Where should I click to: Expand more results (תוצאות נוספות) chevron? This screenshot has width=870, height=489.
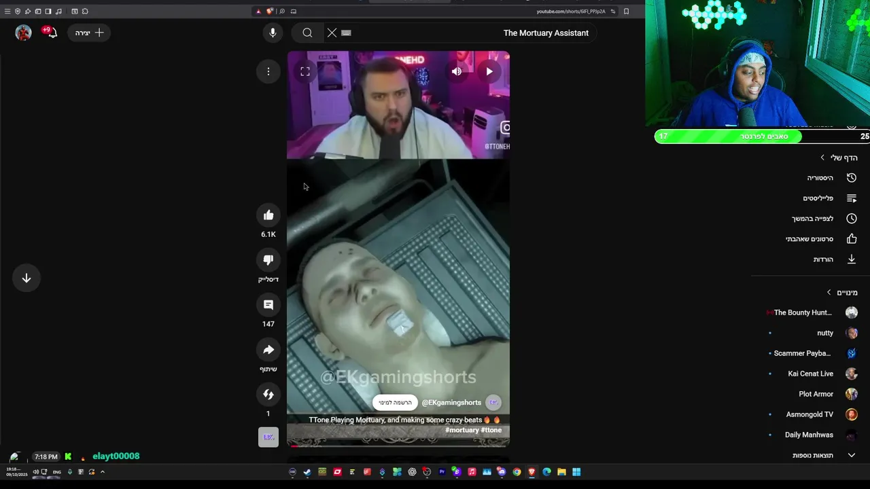tap(852, 455)
